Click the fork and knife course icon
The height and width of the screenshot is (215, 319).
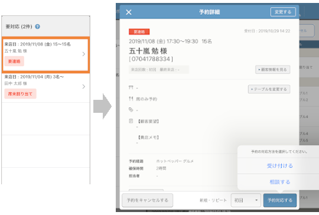131,99
